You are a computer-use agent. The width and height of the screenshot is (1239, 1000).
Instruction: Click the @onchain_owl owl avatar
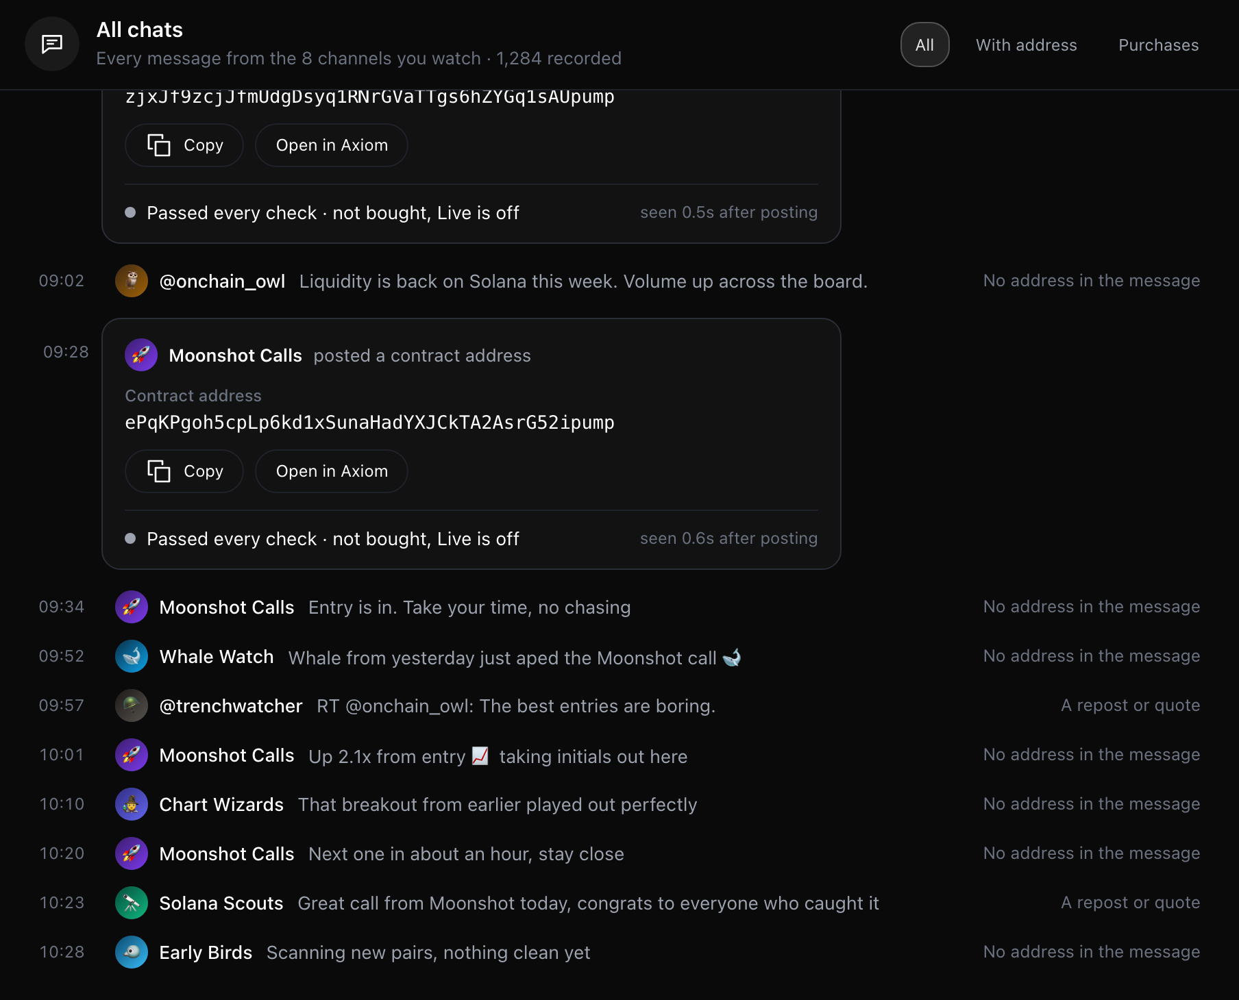pyautogui.click(x=132, y=281)
